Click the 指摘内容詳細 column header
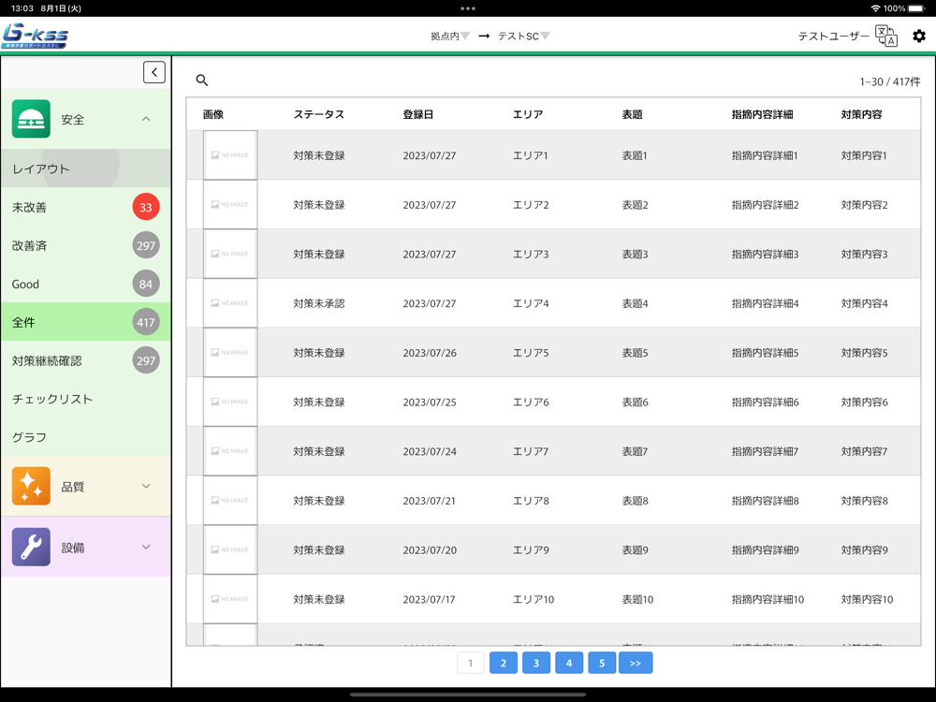The width and height of the screenshot is (936, 702). click(762, 114)
